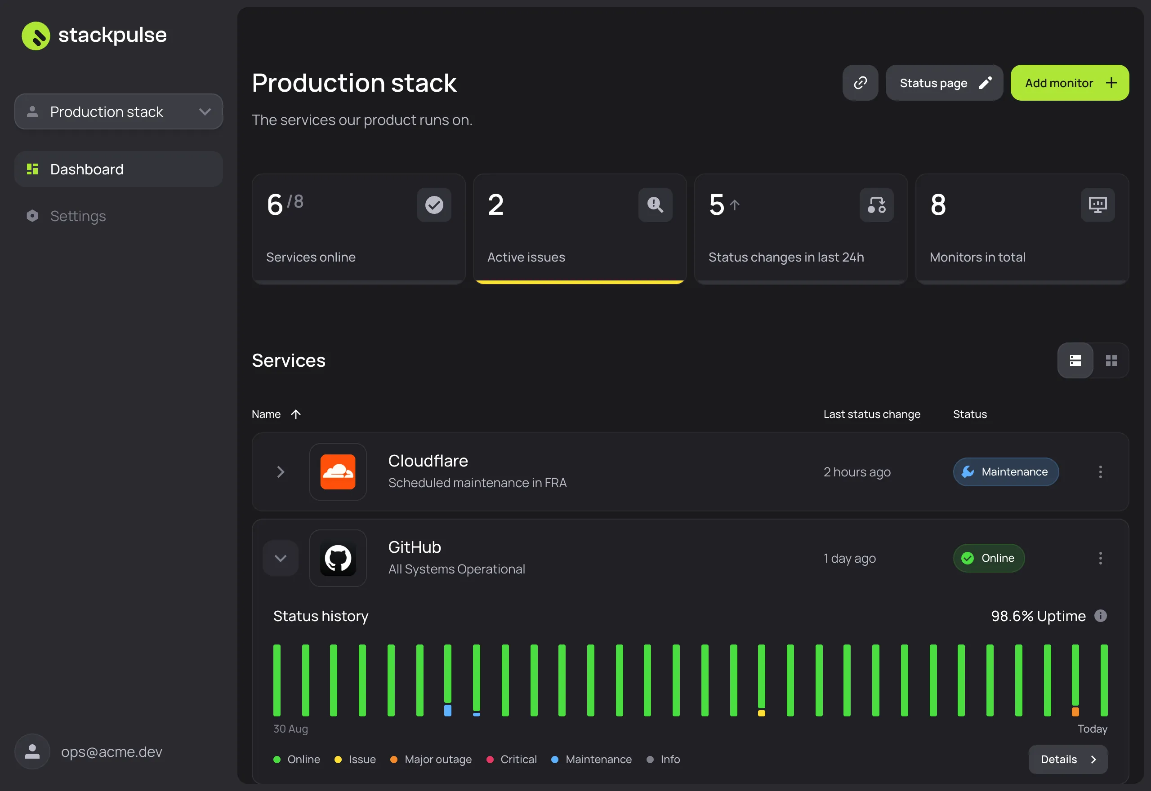1151x791 pixels.
Task: Click the user avatar icon at bottom
Action: pos(32,751)
